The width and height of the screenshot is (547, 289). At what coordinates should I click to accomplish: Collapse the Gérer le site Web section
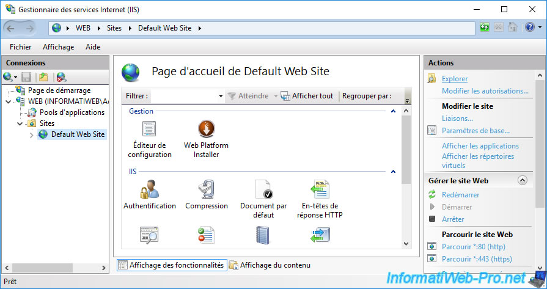pos(522,180)
